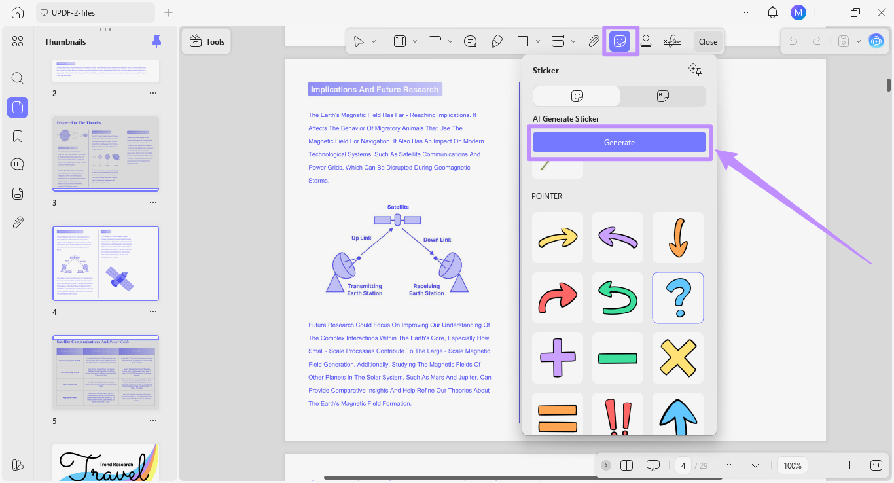Open the page display mode icon
Screen dimensions: 894x483
[x=626, y=465]
